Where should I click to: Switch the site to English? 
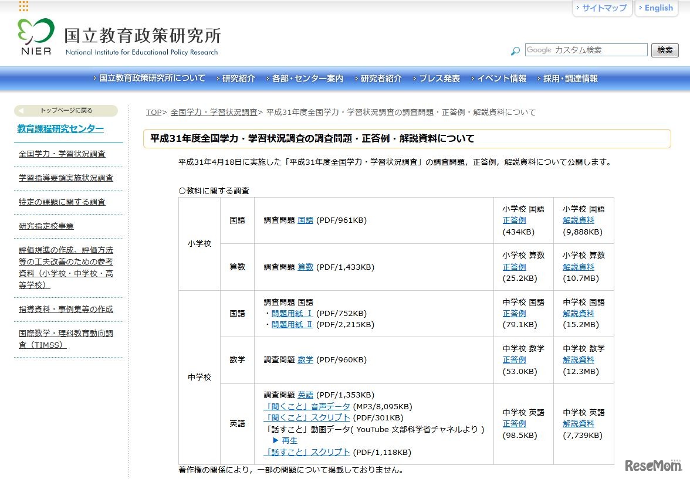(657, 8)
